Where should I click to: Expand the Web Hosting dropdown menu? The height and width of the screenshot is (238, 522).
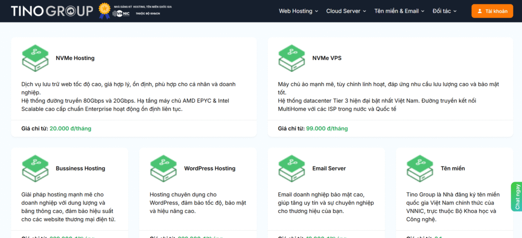pos(298,11)
